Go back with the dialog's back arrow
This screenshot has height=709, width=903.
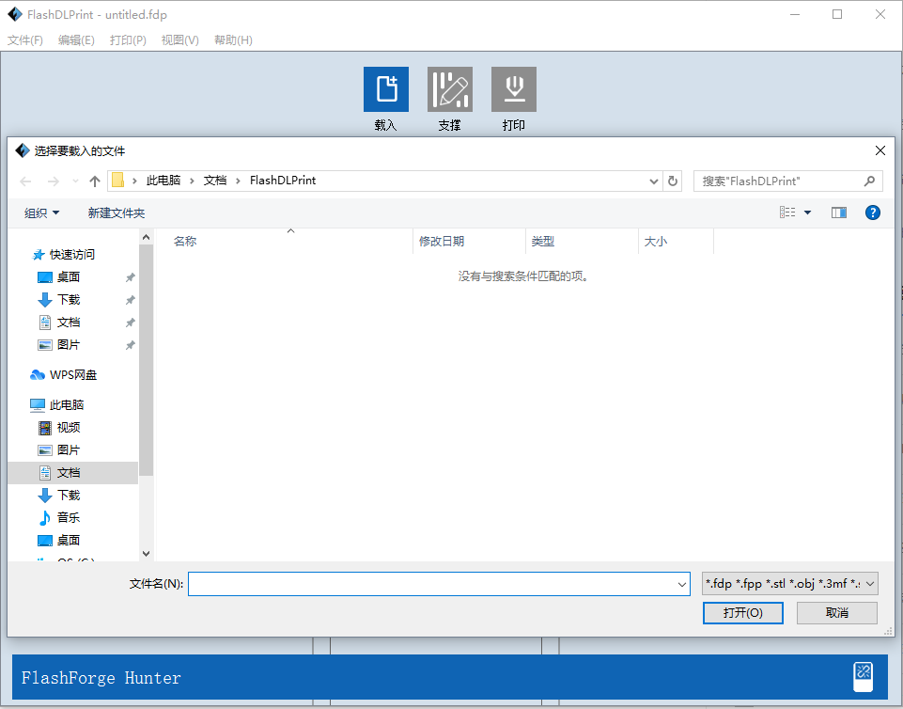click(25, 181)
